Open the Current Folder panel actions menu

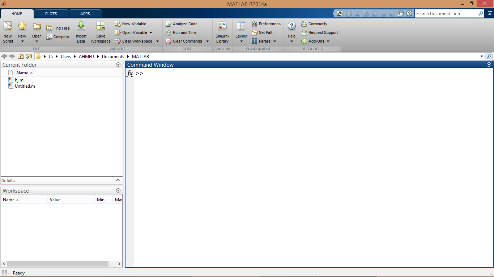pyautogui.click(x=118, y=65)
